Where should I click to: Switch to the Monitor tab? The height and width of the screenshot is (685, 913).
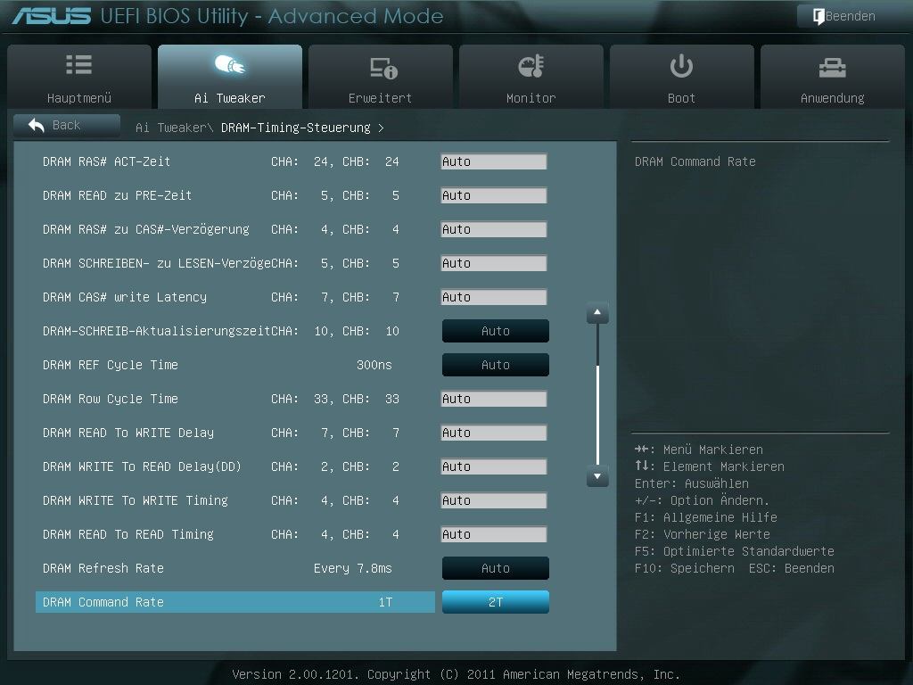pyautogui.click(x=531, y=77)
